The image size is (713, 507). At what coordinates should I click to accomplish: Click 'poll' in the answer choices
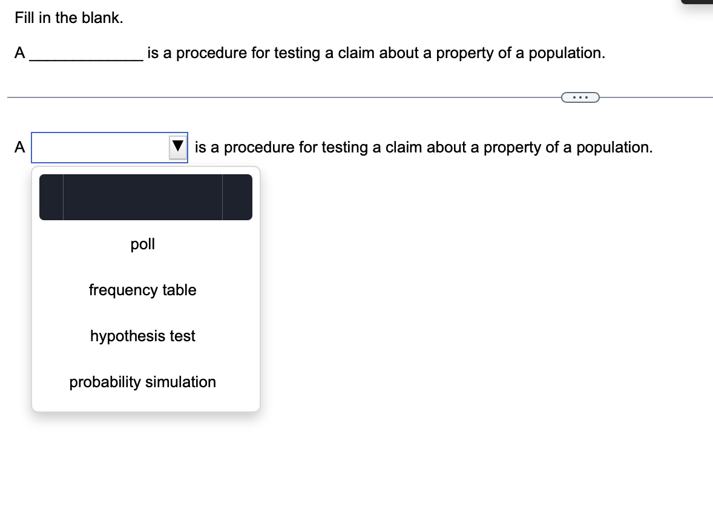[x=142, y=244]
